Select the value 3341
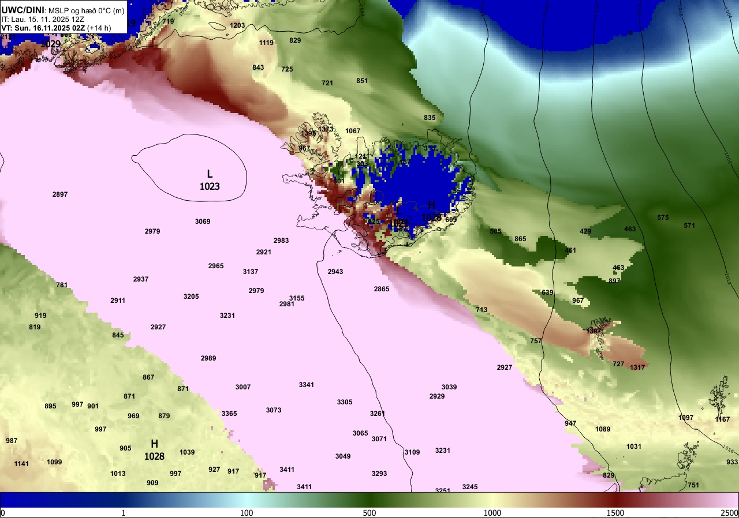This screenshot has height=518, width=739. pyautogui.click(x=307, y=385)
